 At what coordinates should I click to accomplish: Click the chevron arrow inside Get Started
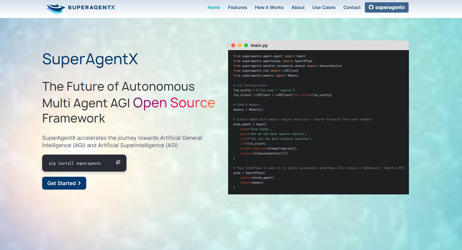(x=79, y=183)
